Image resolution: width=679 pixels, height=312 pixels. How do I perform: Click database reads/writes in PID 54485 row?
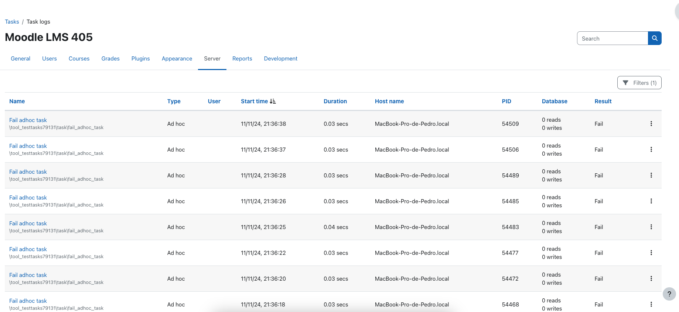[x=552, y=201]
